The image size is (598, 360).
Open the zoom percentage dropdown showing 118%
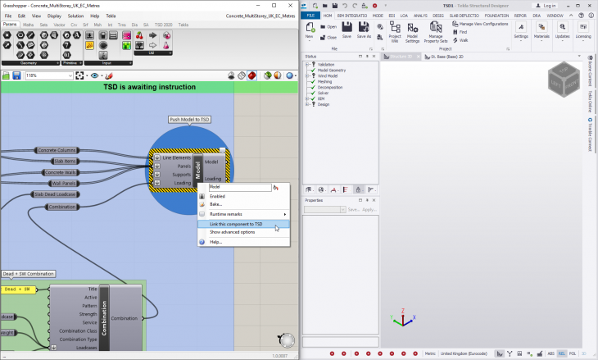[70, 75]
